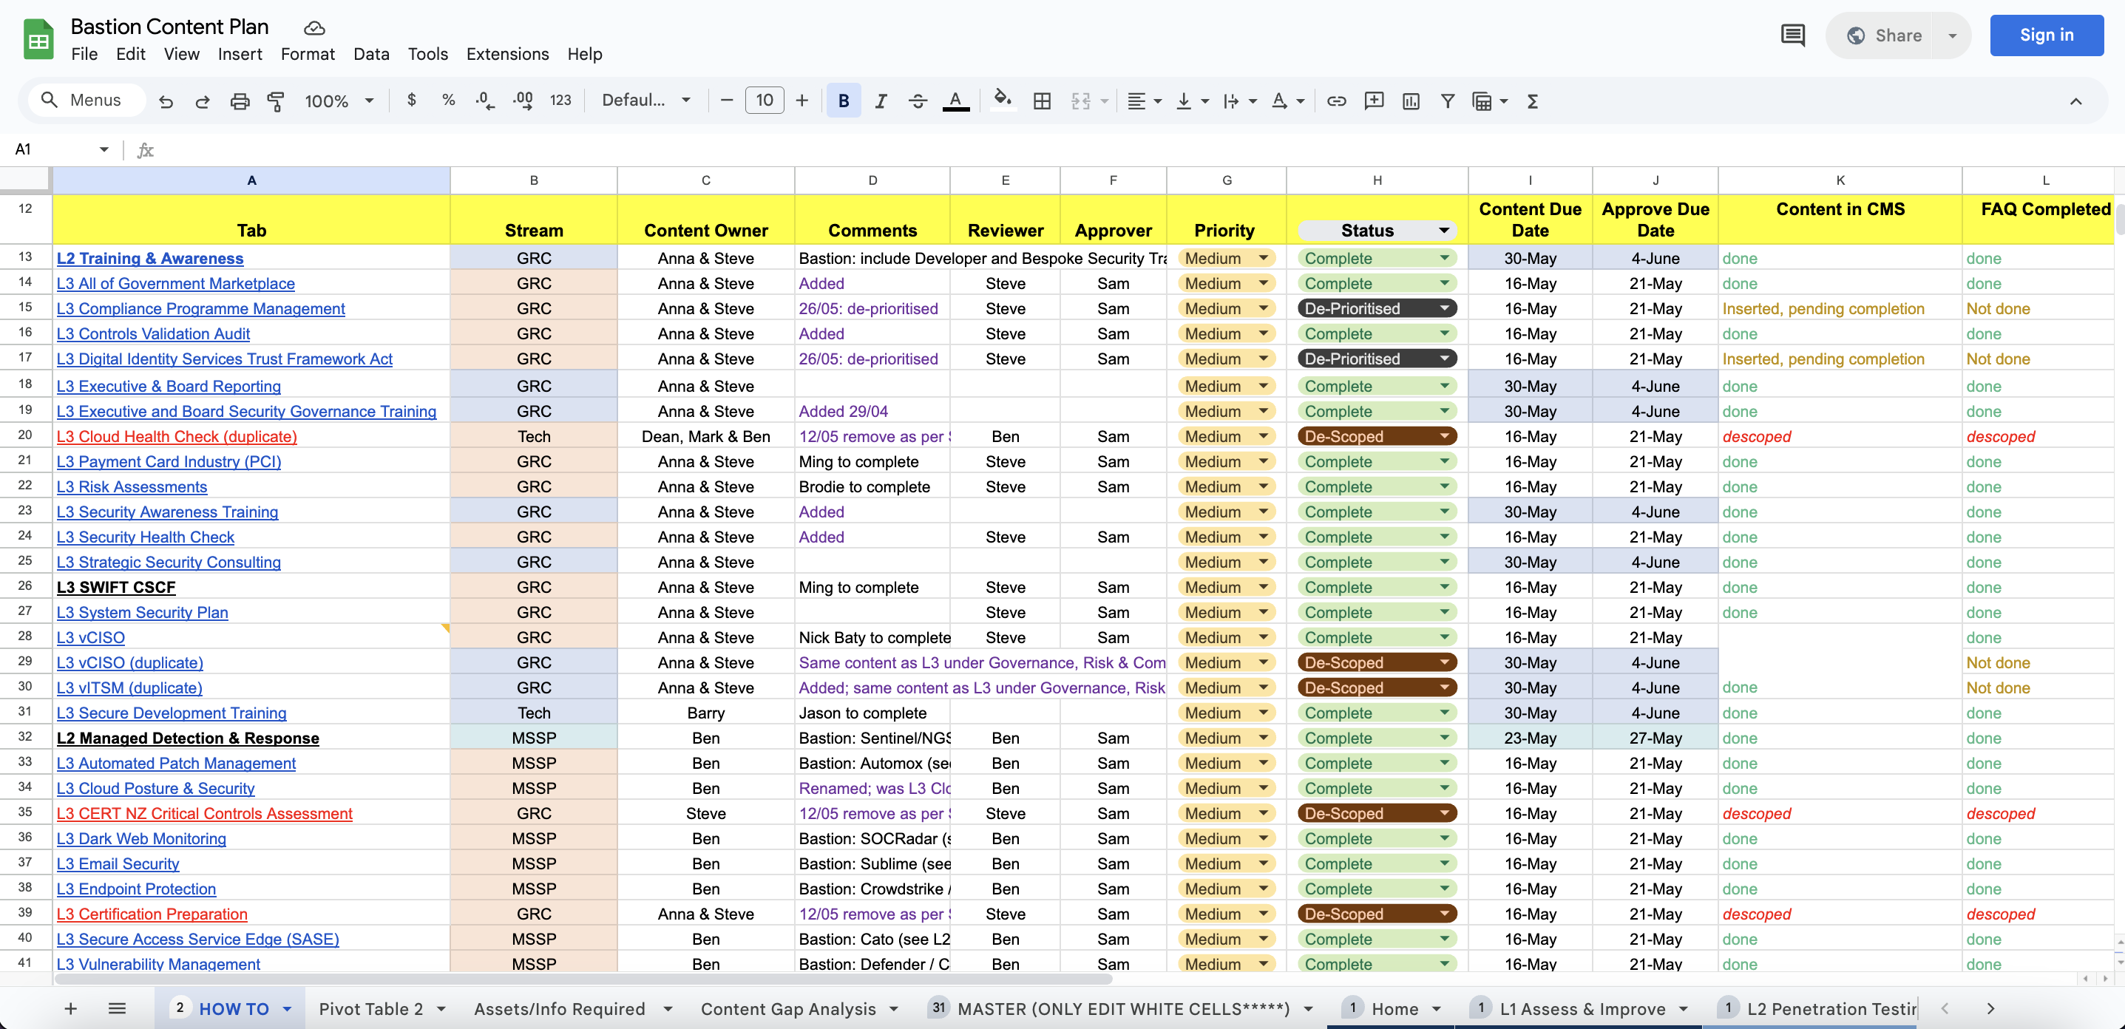Click the Insert comment icon

(x=1374, y=101)
